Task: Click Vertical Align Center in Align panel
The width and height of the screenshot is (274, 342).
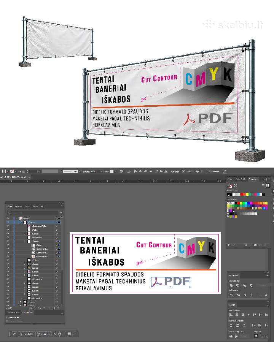Action: coord(260,315)
